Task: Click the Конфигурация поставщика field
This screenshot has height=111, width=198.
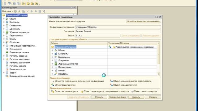Action: [118, 27]
